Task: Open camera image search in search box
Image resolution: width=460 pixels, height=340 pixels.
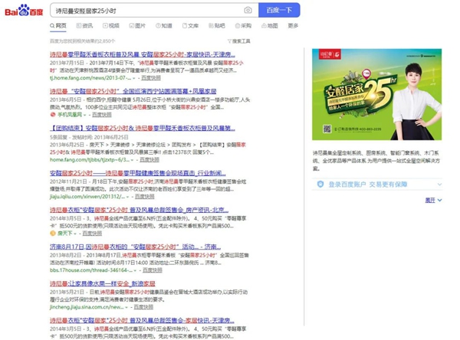Action: click(248, 10)
